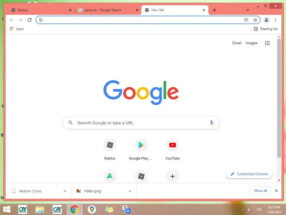Open the Google apps grid
286x215 pixels.
pyautogui.click(x=267, y=43)
